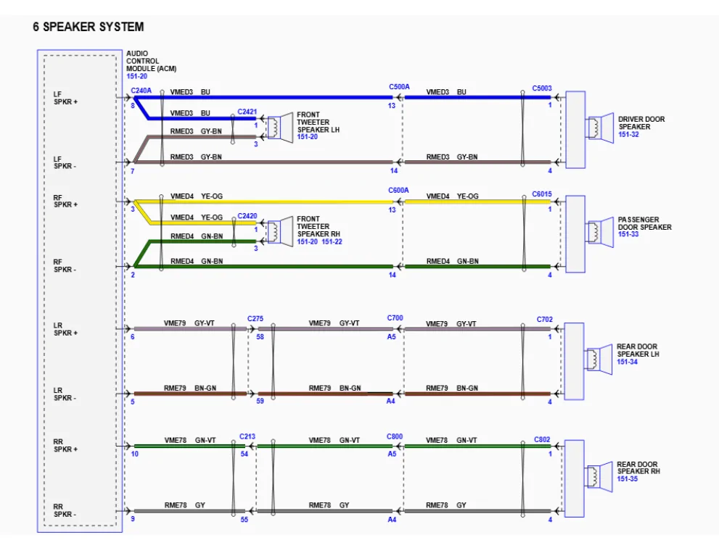Image resolution: width=719 pixels, height=540 pixels.
Task: Open the 151-20 link under Audio Control Module
Action: point(136,77)
